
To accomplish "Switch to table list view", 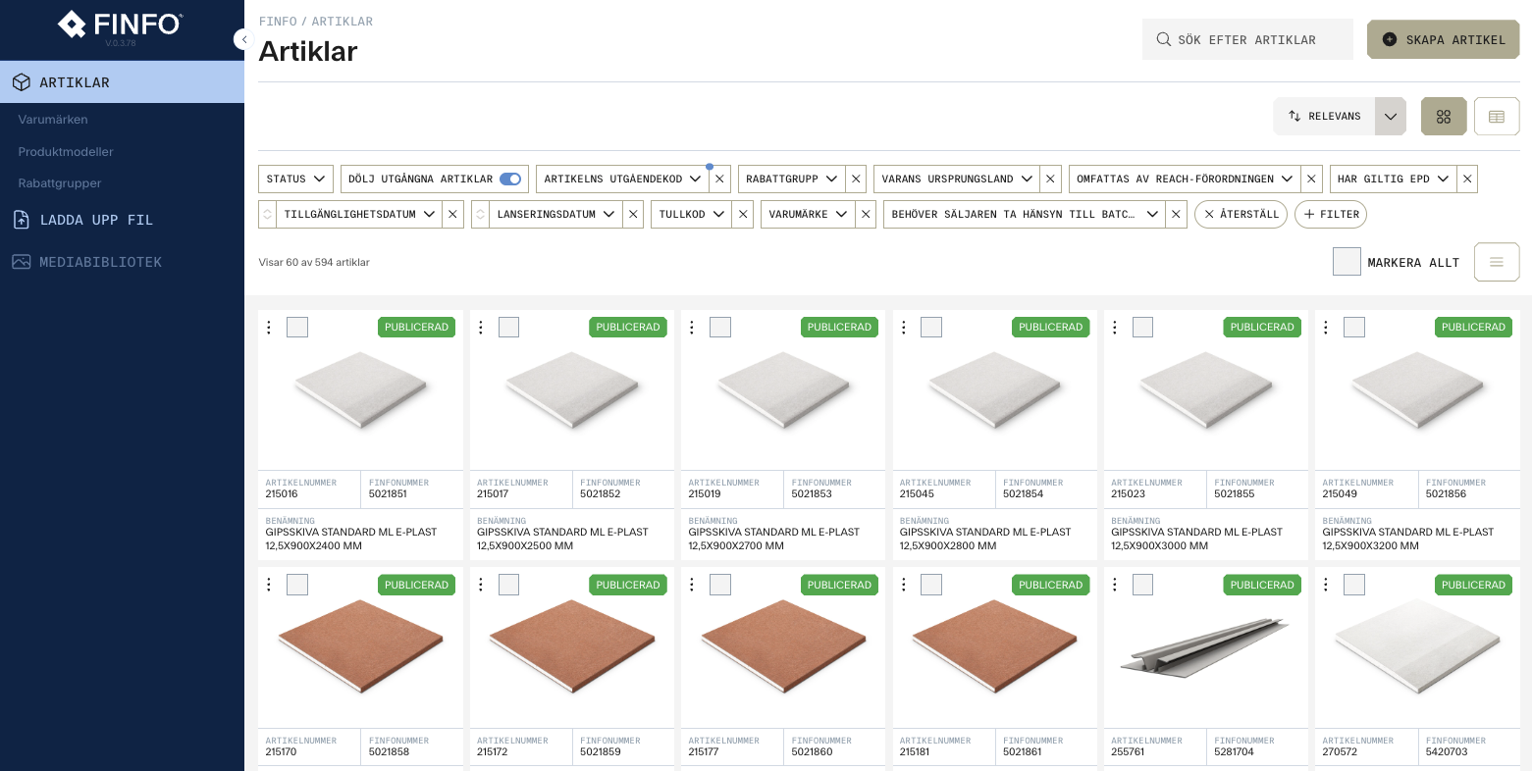I will coord(1497,116).
